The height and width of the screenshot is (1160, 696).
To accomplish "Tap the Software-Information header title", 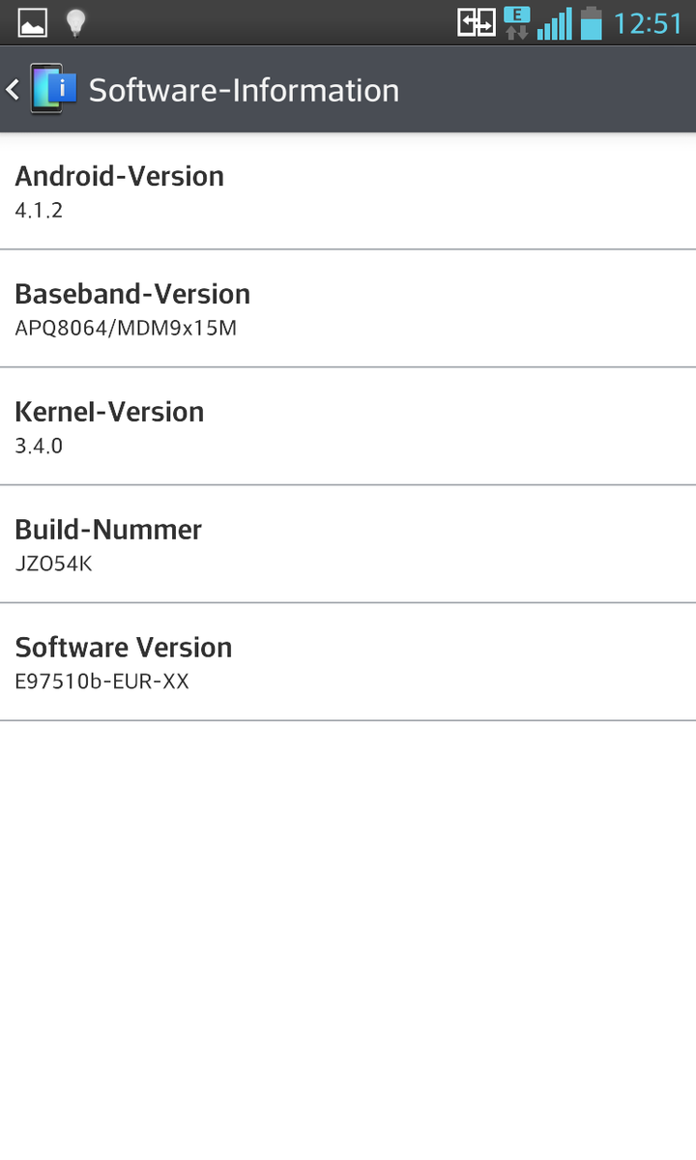I will click(244, 90).
